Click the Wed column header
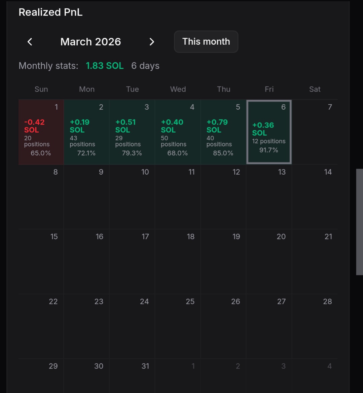The height and width of the screenshot is (393, 363). (178, 89)
